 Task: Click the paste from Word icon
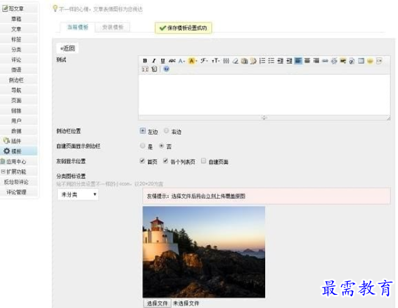[253, 61]
